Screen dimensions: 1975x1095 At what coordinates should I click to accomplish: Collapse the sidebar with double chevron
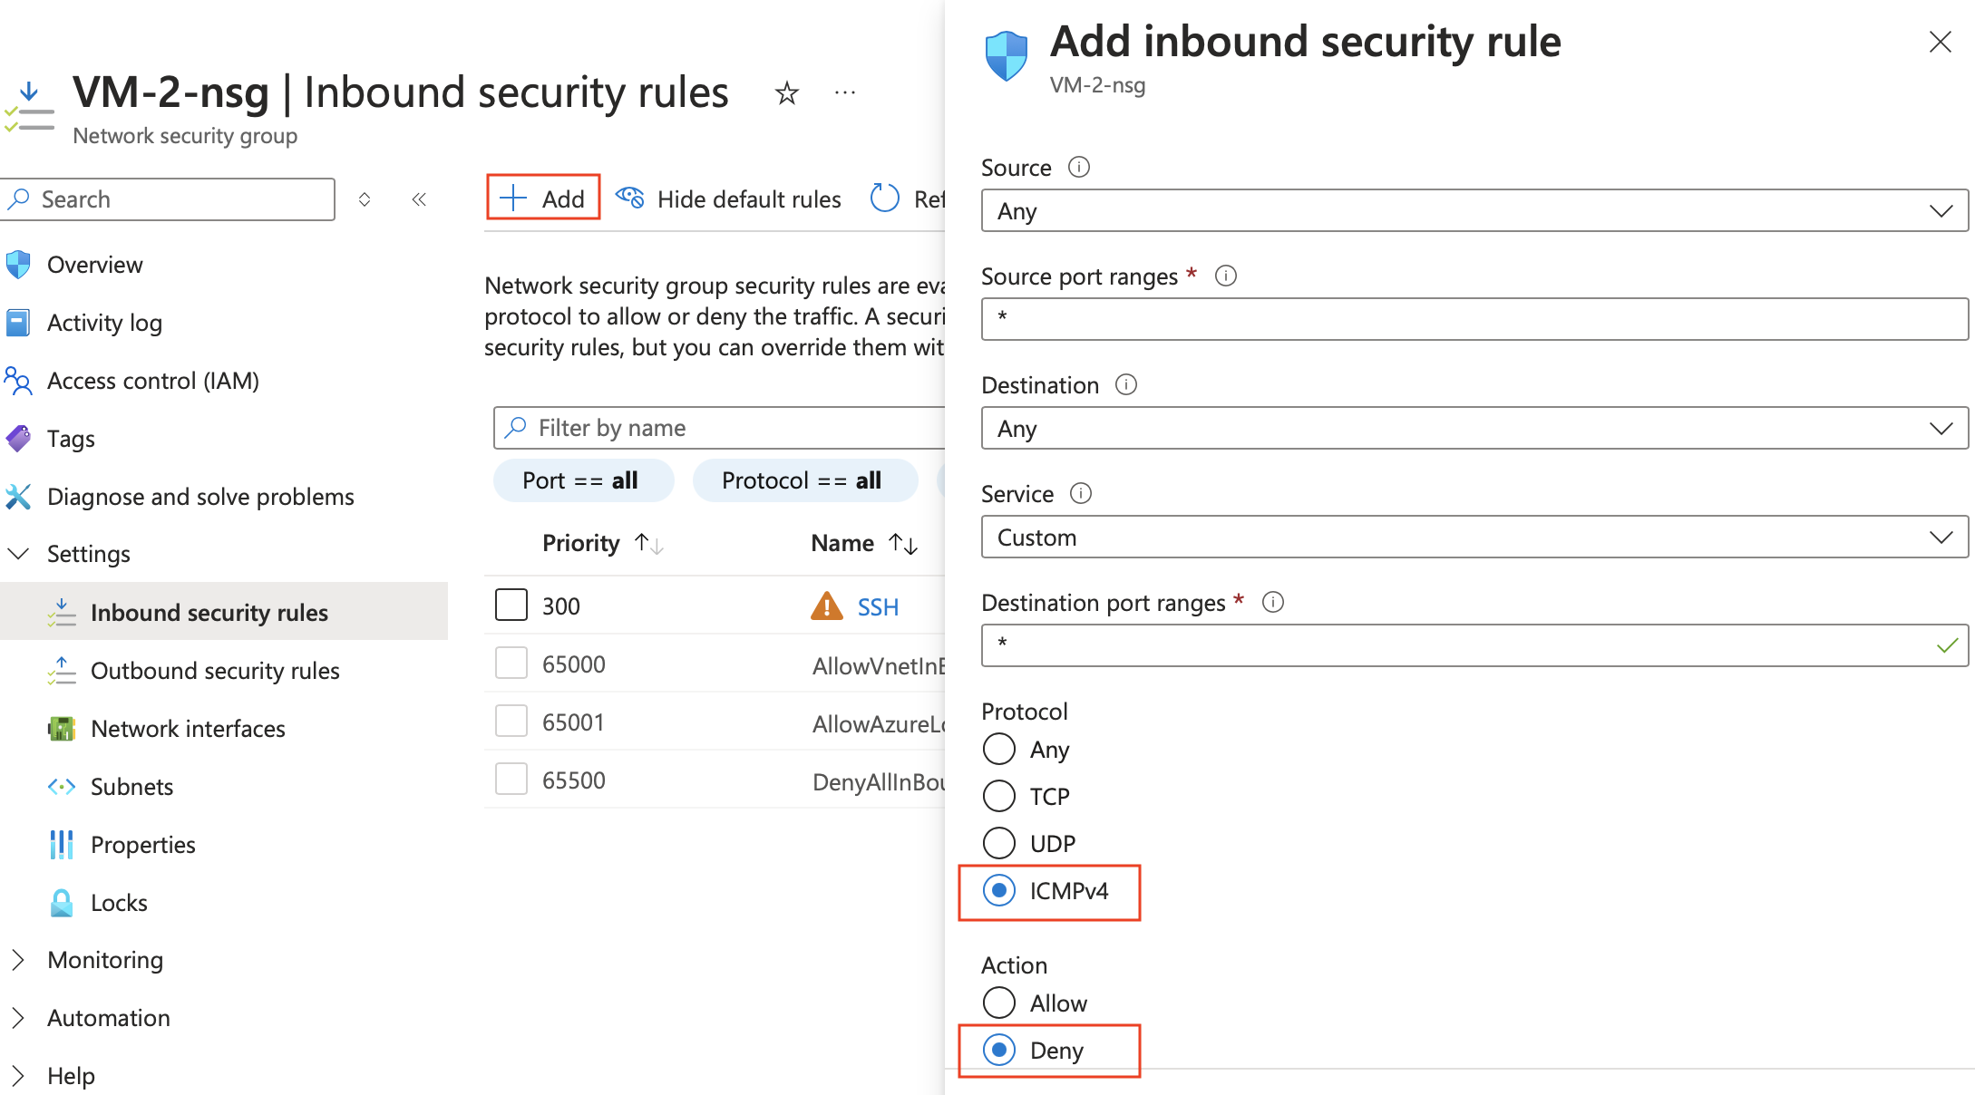click(x=419, y=199)
